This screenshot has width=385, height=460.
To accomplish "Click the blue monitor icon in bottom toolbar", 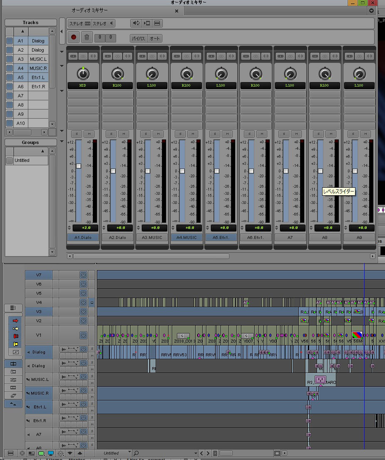I will [51, 453].
